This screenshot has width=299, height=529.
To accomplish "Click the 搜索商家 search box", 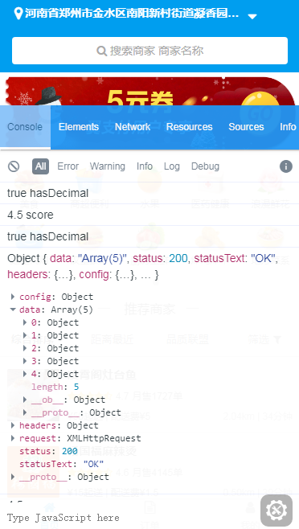I will pyautogui.click(x=149, y=51).
